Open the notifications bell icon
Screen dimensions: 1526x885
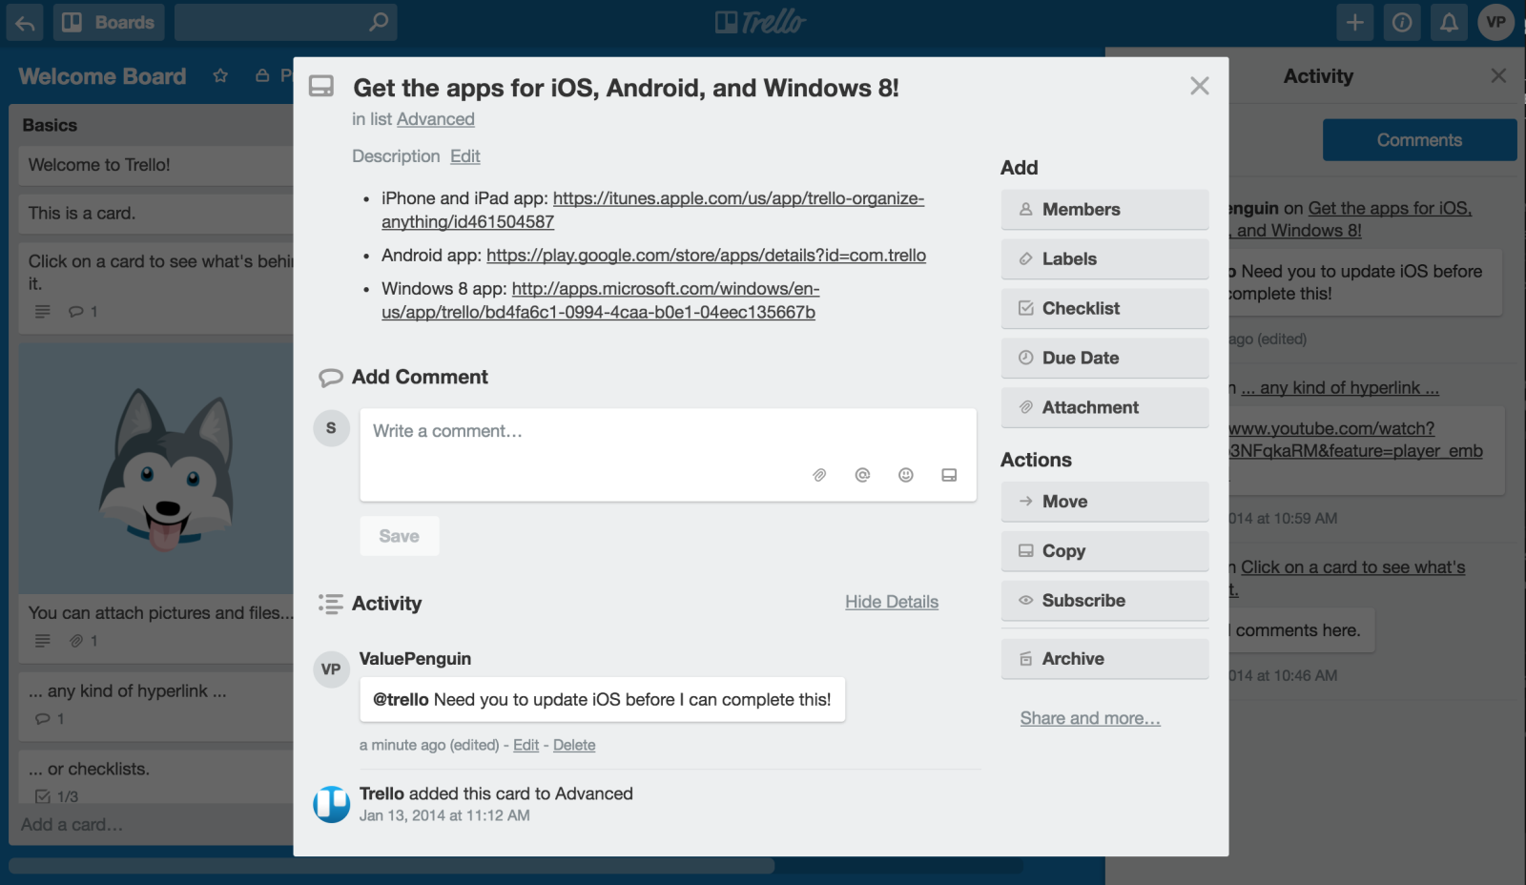pyautogui.click(x=1449, y=22)
